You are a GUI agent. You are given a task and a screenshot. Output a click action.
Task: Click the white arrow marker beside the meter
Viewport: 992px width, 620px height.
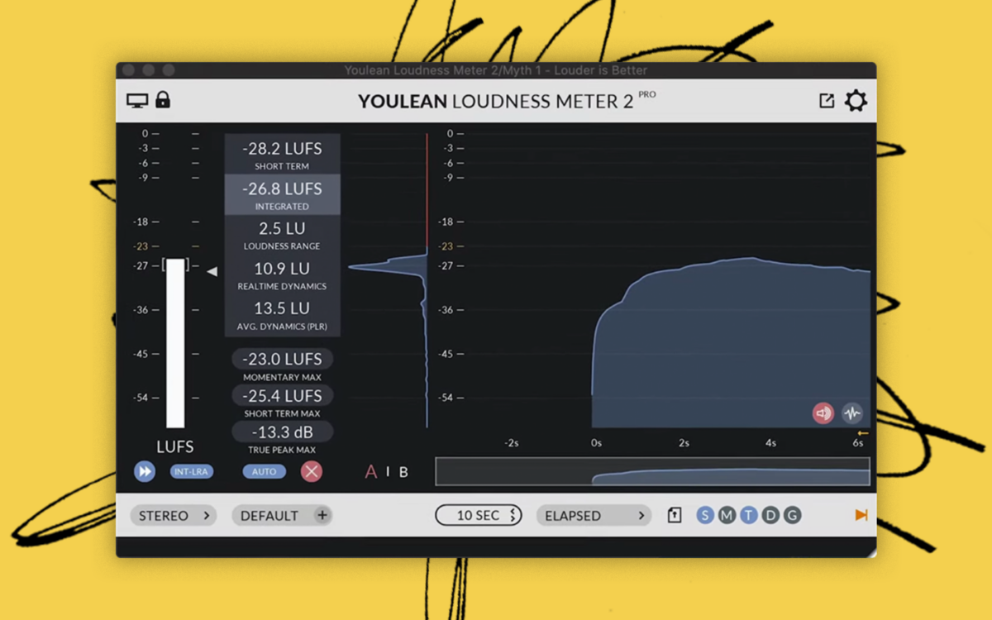[212, 271]
